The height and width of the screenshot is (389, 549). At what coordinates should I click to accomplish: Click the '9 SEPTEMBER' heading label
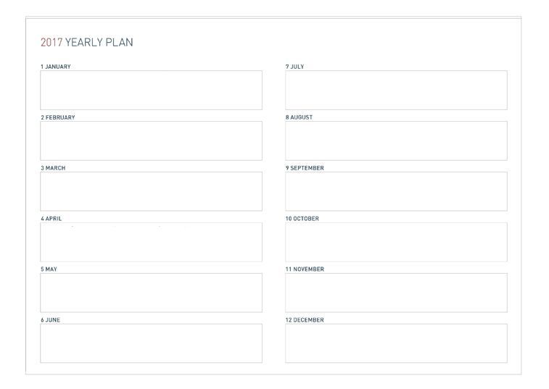point(305,168)
